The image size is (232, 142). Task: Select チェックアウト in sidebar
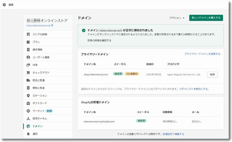click(x=47, y=72)
